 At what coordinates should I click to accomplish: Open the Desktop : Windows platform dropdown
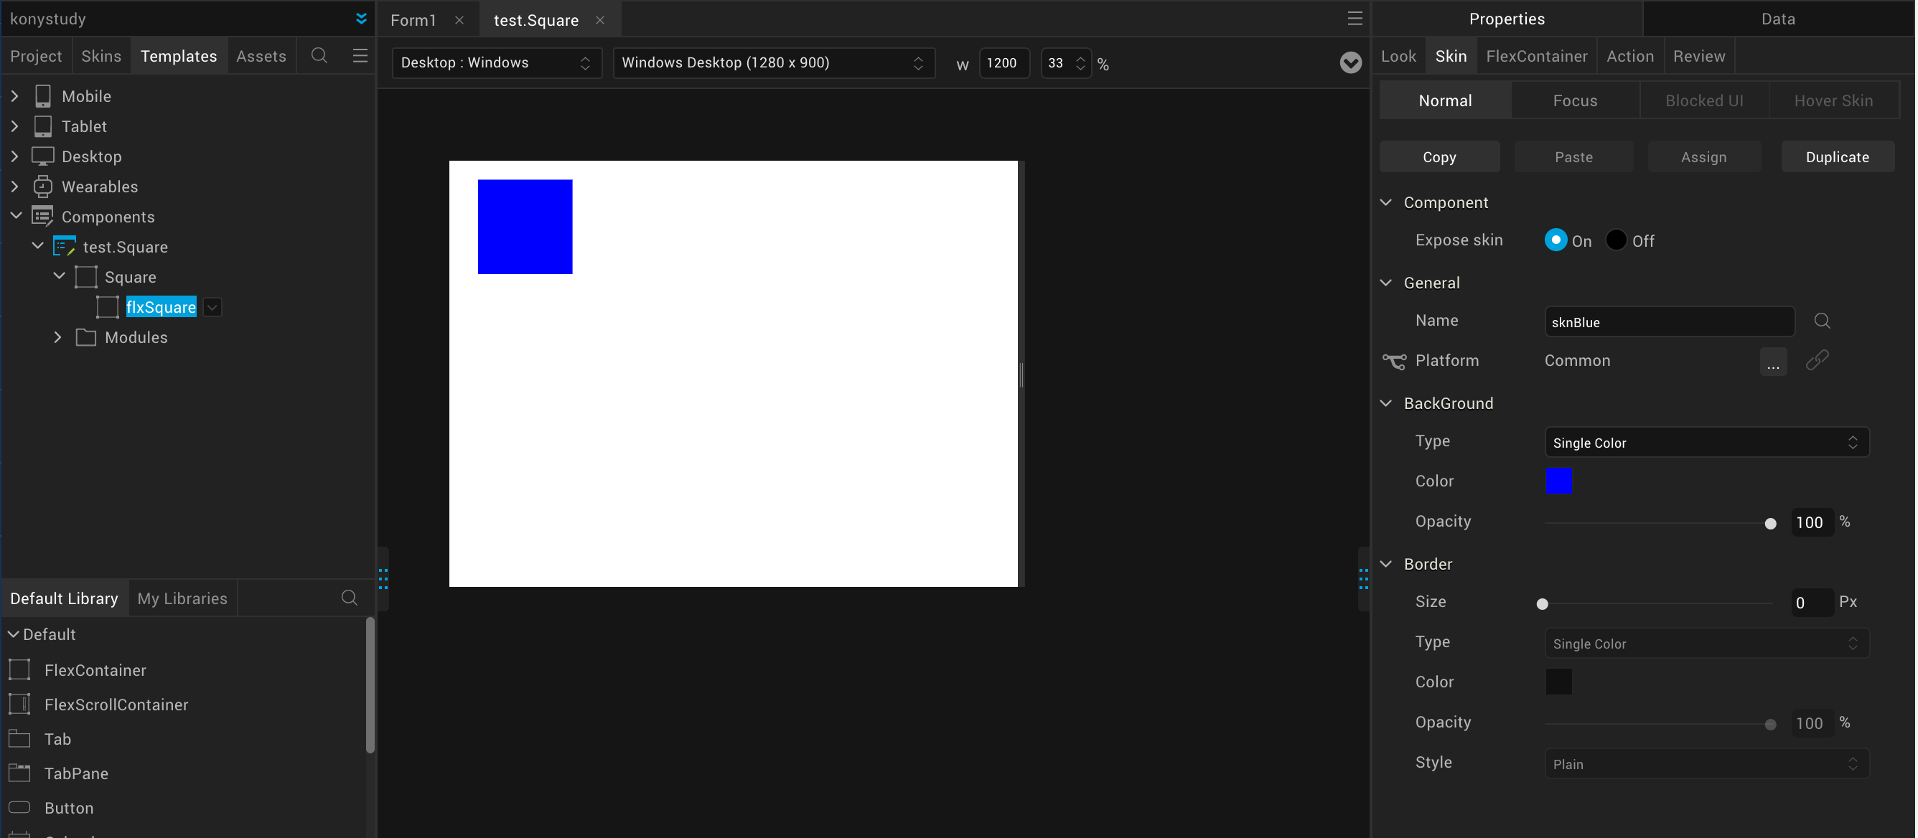click(x=496, y=63)
